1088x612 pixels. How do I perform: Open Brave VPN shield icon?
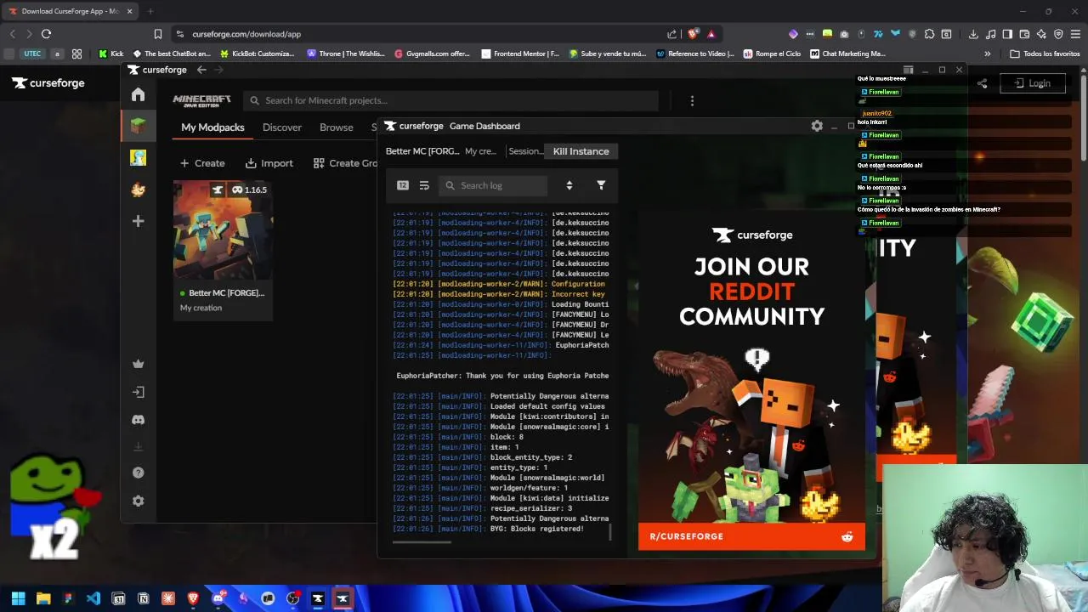coord(1058,34)
